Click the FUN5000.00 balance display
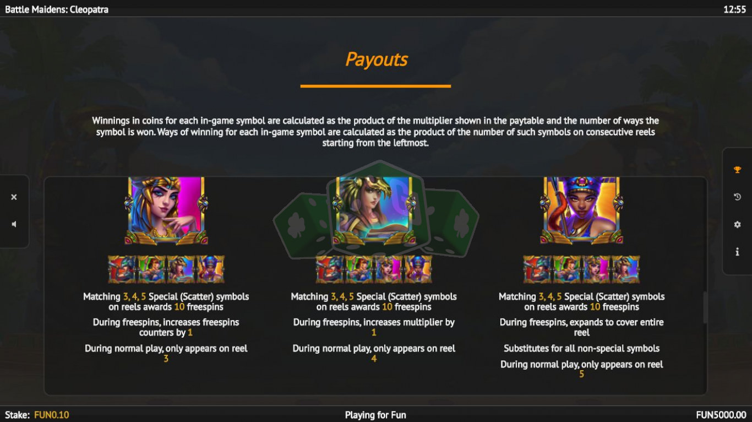 721,415
